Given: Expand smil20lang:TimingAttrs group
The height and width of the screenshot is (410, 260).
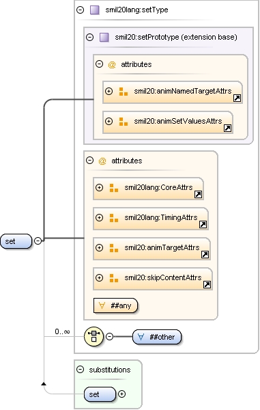Looking at the screenshot, I should pos(99,217).
